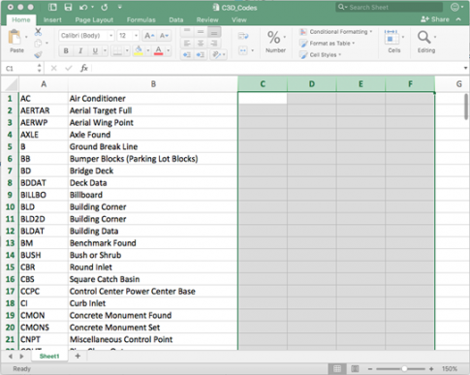Apply the yellow fill color bucket

pyautogui.click(x=139, y=50)
